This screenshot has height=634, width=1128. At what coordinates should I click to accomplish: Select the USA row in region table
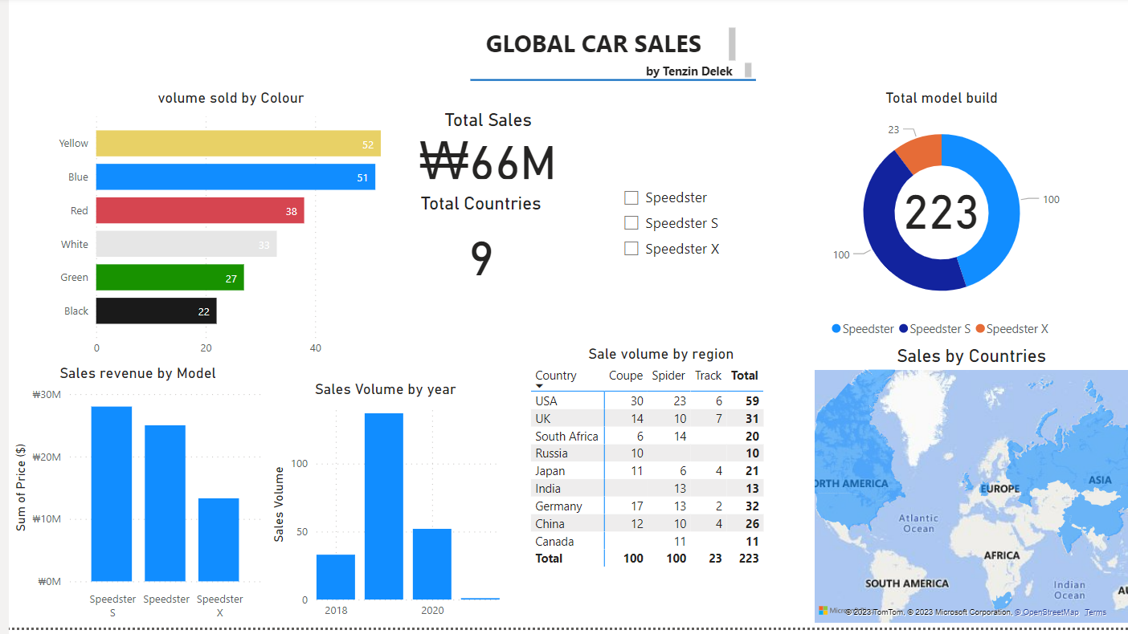coord(648,400)
